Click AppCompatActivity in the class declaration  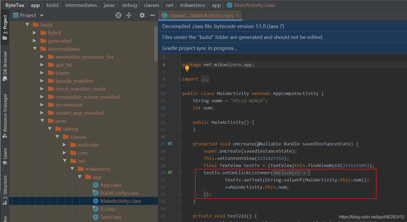click(x=296, y=93)
